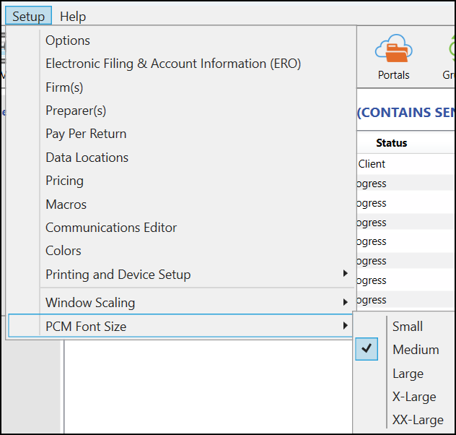
Task: Choose XX-Large font size
Action: pyautogui.click(x=418, y=420)
